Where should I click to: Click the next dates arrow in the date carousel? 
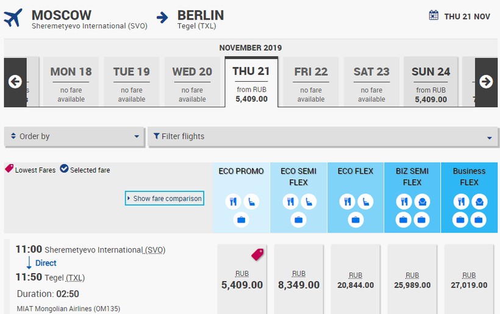[486, 82]
